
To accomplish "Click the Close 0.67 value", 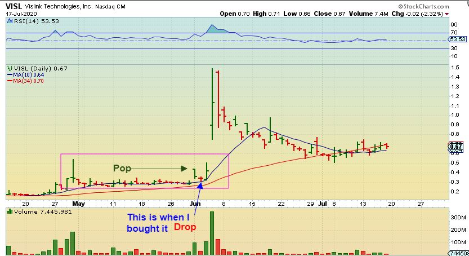I will 329,14.
